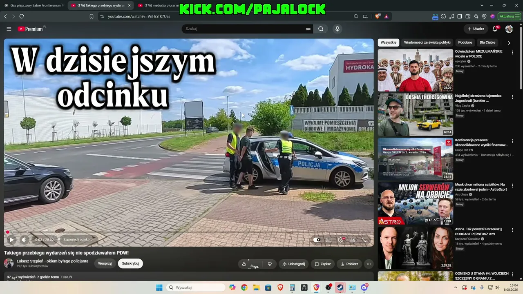523x294 pixels.
Task: Open Brave Leo AI sparkle icon
Action: click(x=476, y=16)
